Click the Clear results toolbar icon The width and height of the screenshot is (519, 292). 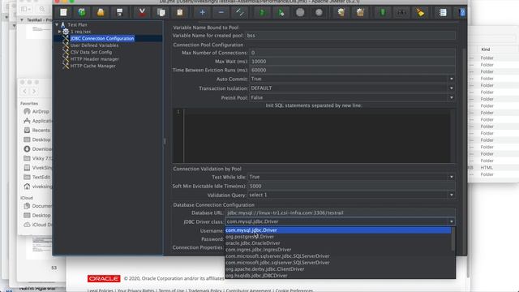pyautogui.click(x=341, y=13)
